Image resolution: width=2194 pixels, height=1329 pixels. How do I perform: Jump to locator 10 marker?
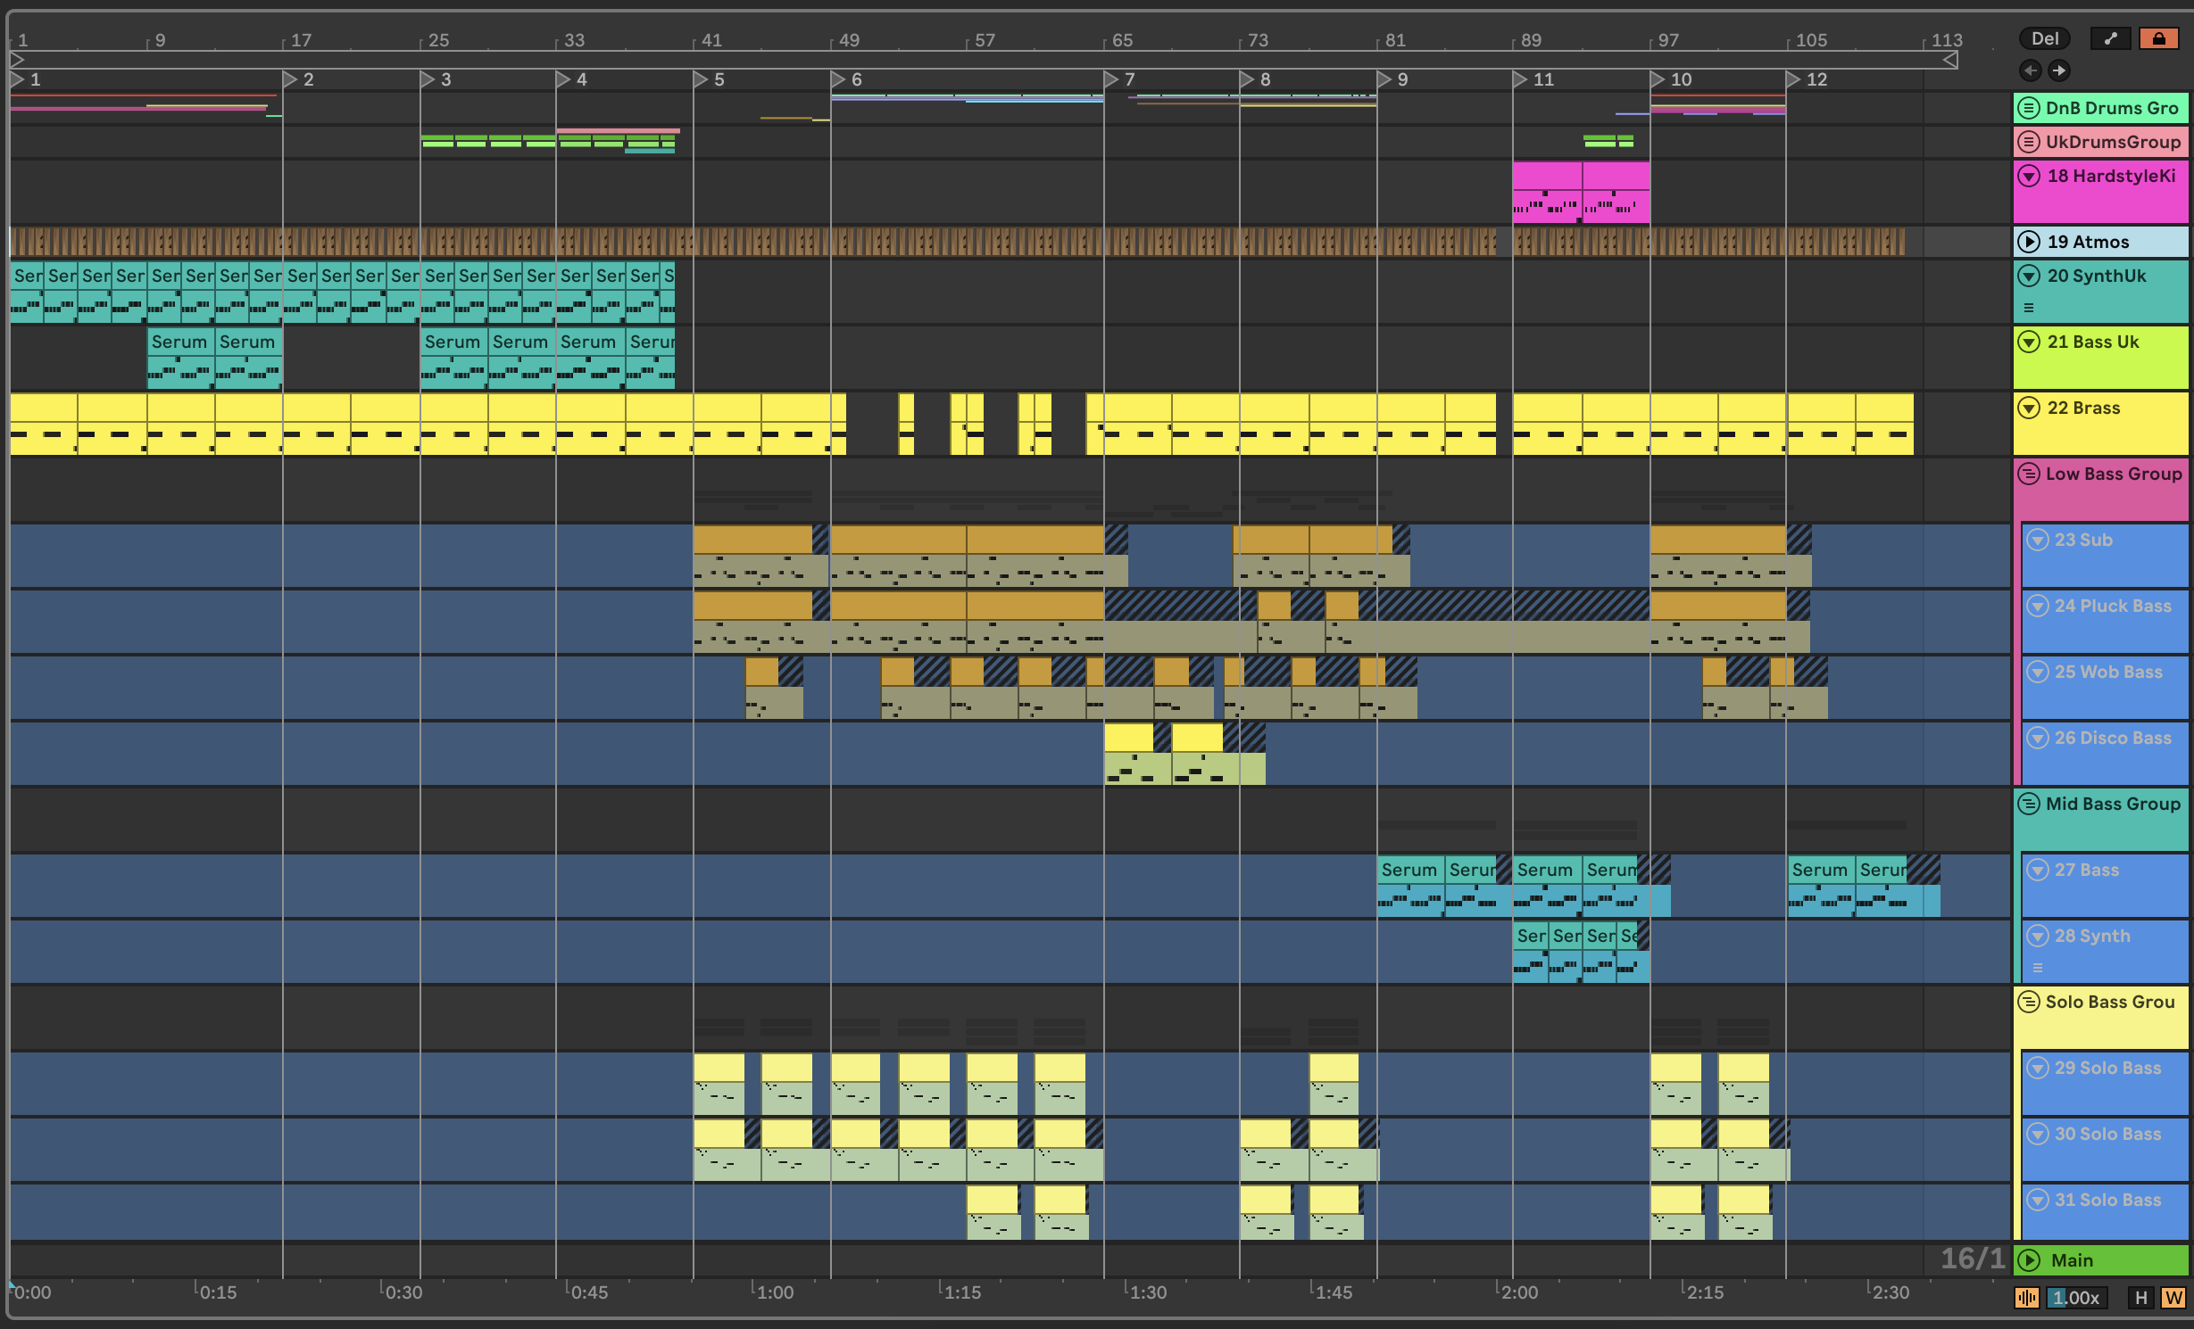1658,79
